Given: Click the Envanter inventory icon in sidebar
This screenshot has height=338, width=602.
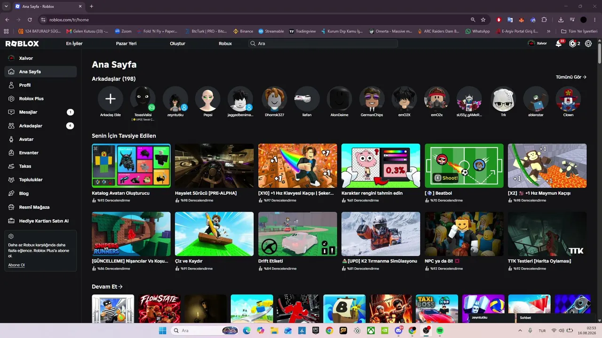Looking at the screenshot, I should click(x=11, y=153).
